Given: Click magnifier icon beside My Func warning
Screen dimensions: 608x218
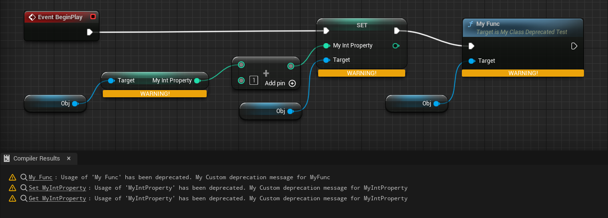Looking at the screenshot, I should (24, 177).
